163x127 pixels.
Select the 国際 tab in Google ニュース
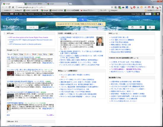(51, 54)
